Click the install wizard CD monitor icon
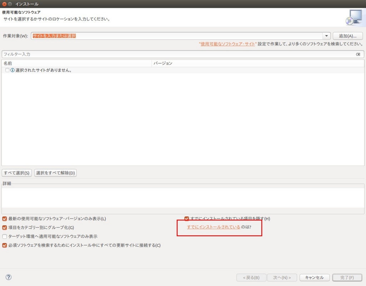 click(354, 18)
